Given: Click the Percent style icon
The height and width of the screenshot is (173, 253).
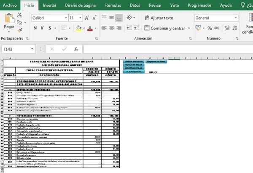Looking at the screenshot, I should (x=210, y=28).
